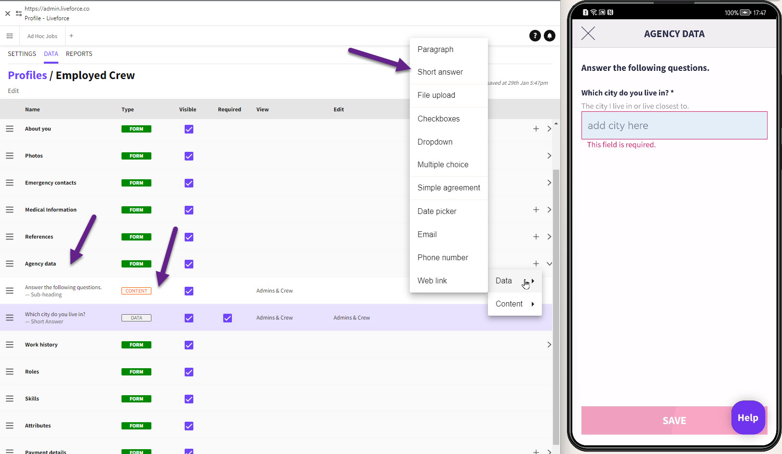Toggle Visible checkbox for Skills row
The image size is (782, 454).
pos(189,399)
